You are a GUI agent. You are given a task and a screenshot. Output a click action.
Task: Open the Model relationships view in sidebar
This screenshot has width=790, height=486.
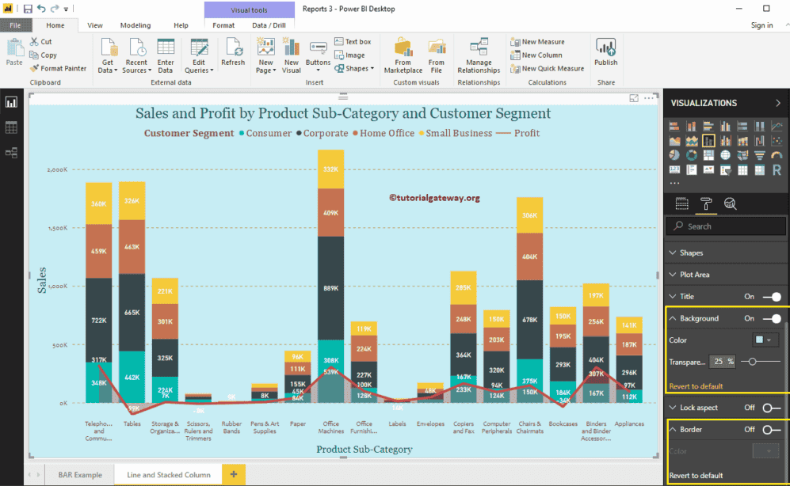coord(12,153)
